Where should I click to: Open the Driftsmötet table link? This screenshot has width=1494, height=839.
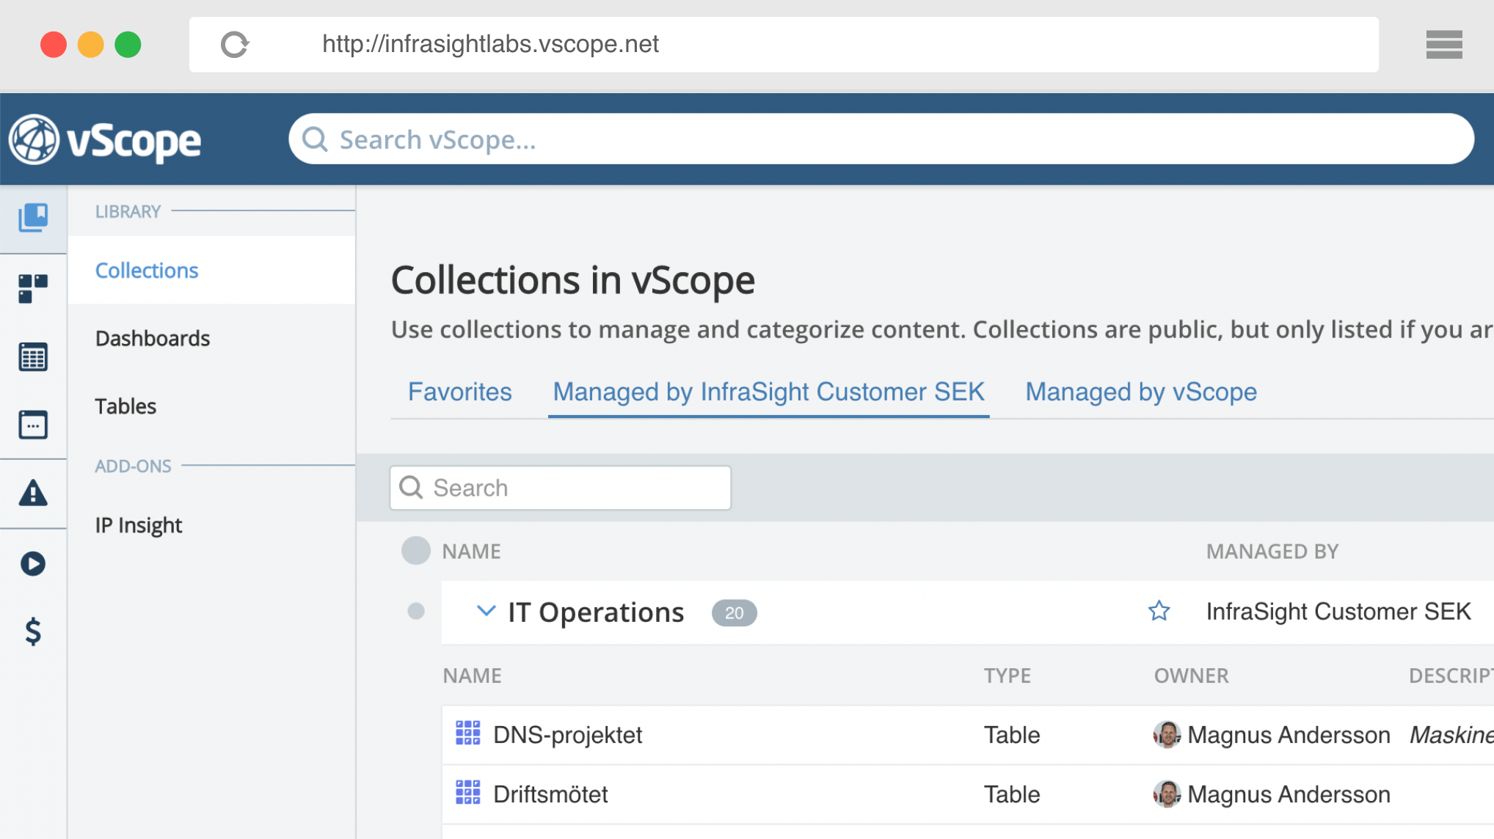(x=550, y=794)
